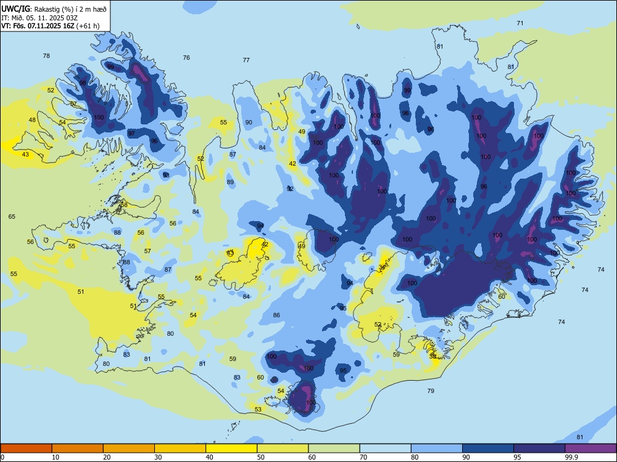Click the map value '53' on south coast
617x462 pixels.
(258, 410)
